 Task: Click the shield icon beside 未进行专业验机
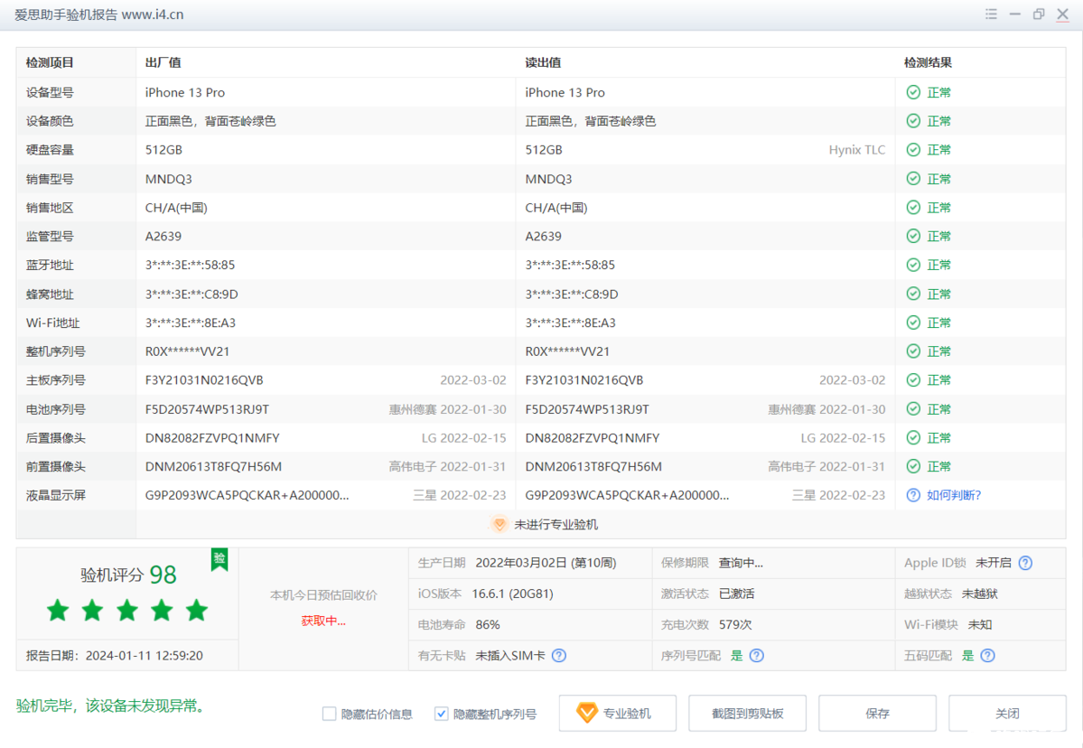(499, 524)
